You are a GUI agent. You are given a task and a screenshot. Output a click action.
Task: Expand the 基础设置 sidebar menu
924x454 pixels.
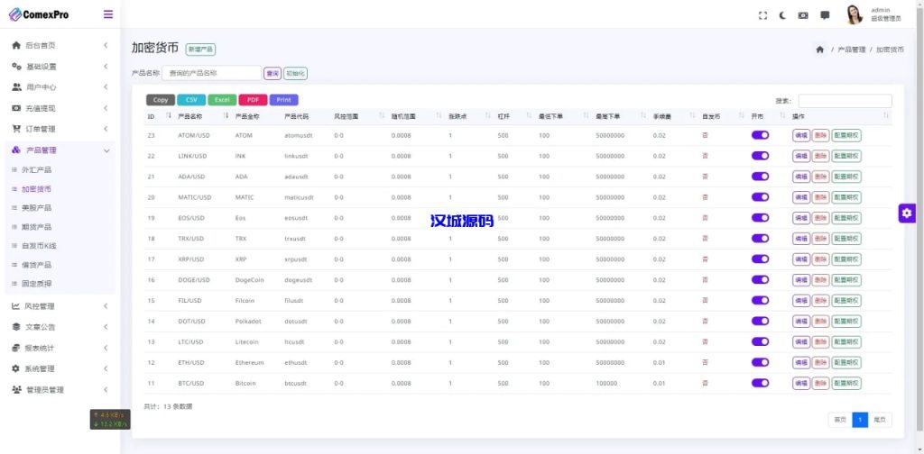coord(59,66)
